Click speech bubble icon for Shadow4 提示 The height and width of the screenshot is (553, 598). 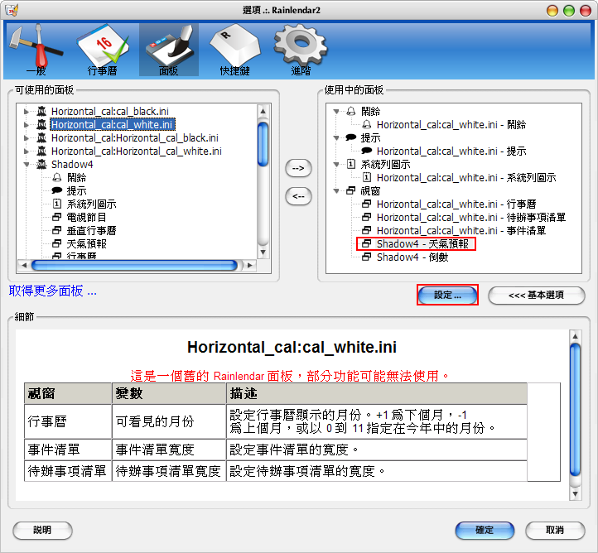(x=57, y=190)
